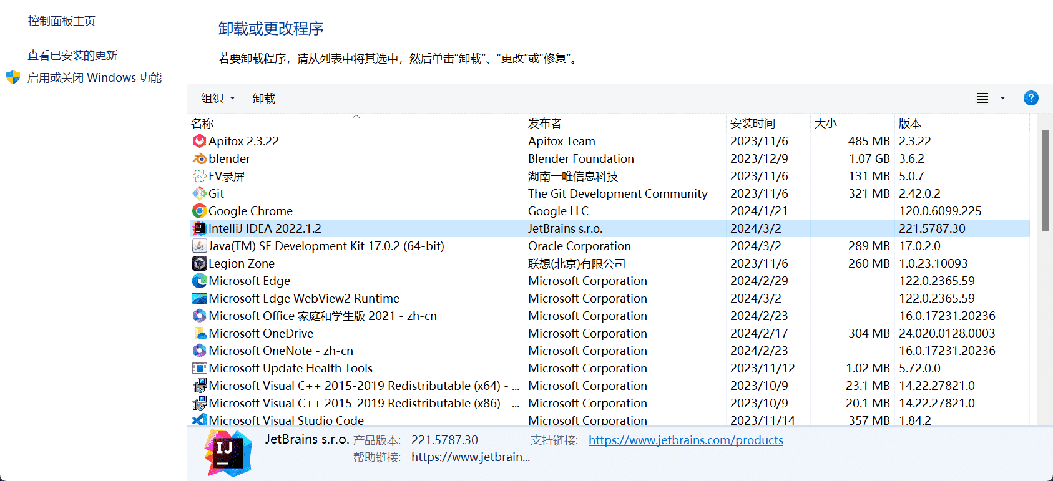Click the view layout list icon
The width and height of the screenshot is (1053, 481).
pos(982,98)
